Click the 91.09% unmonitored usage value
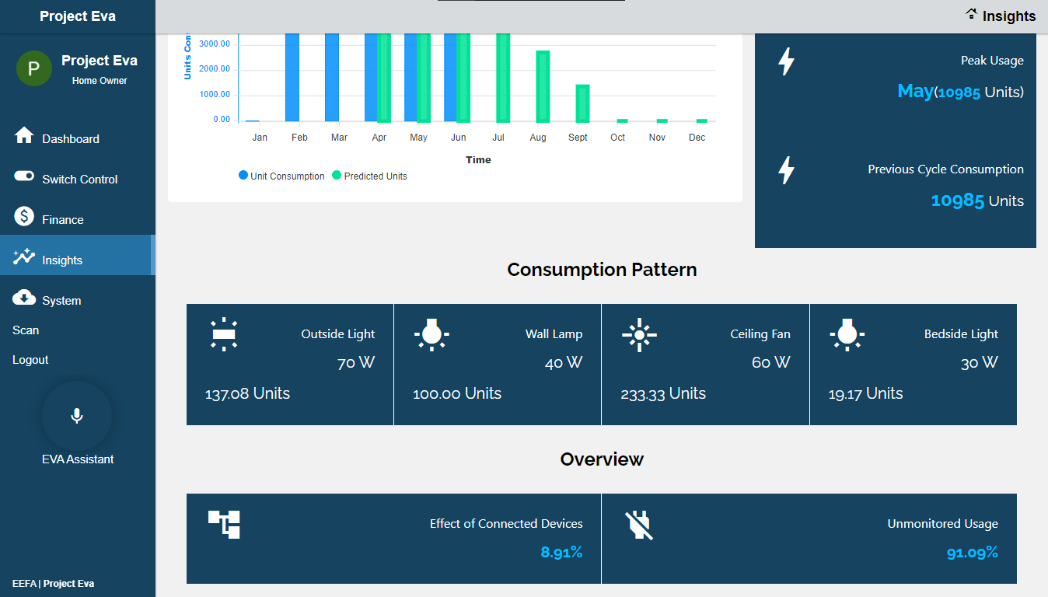 (973, 553)
